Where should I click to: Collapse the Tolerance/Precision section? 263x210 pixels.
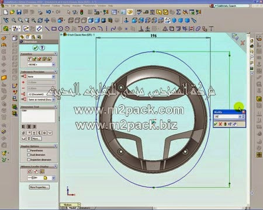[x=56, y=72]
